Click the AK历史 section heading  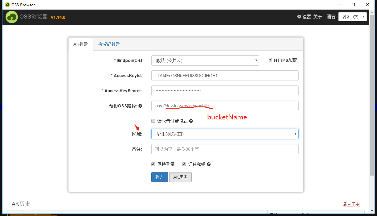(21, 204)
